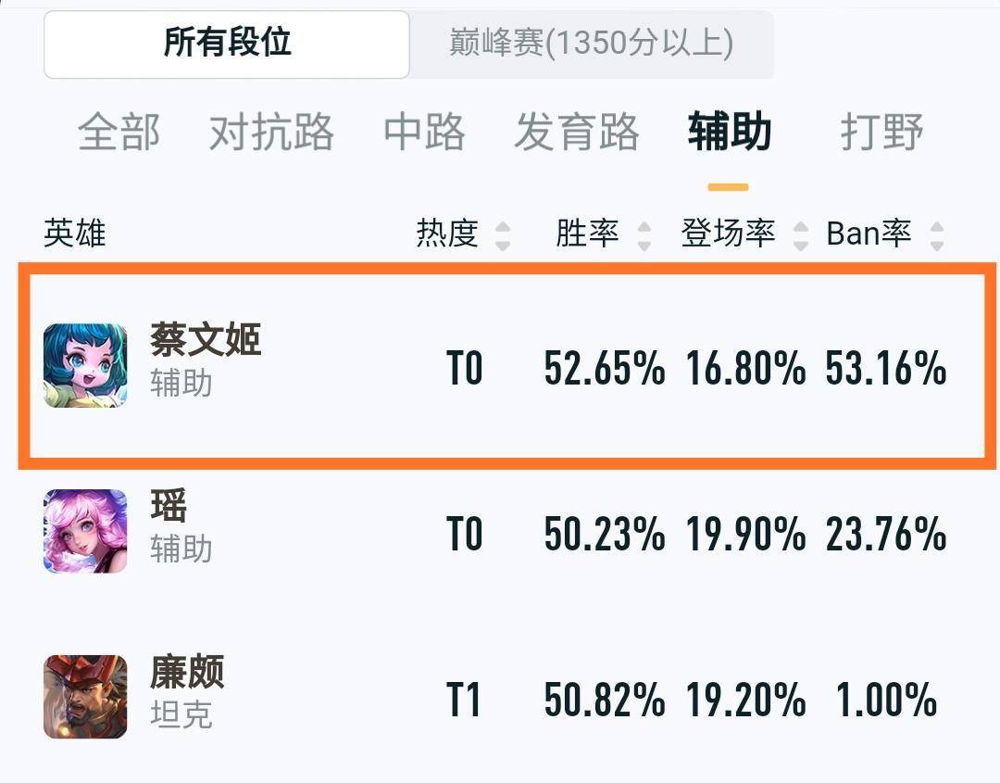Select 瑶's hero portrait
1000x783 pixels.
coord(84,531)
